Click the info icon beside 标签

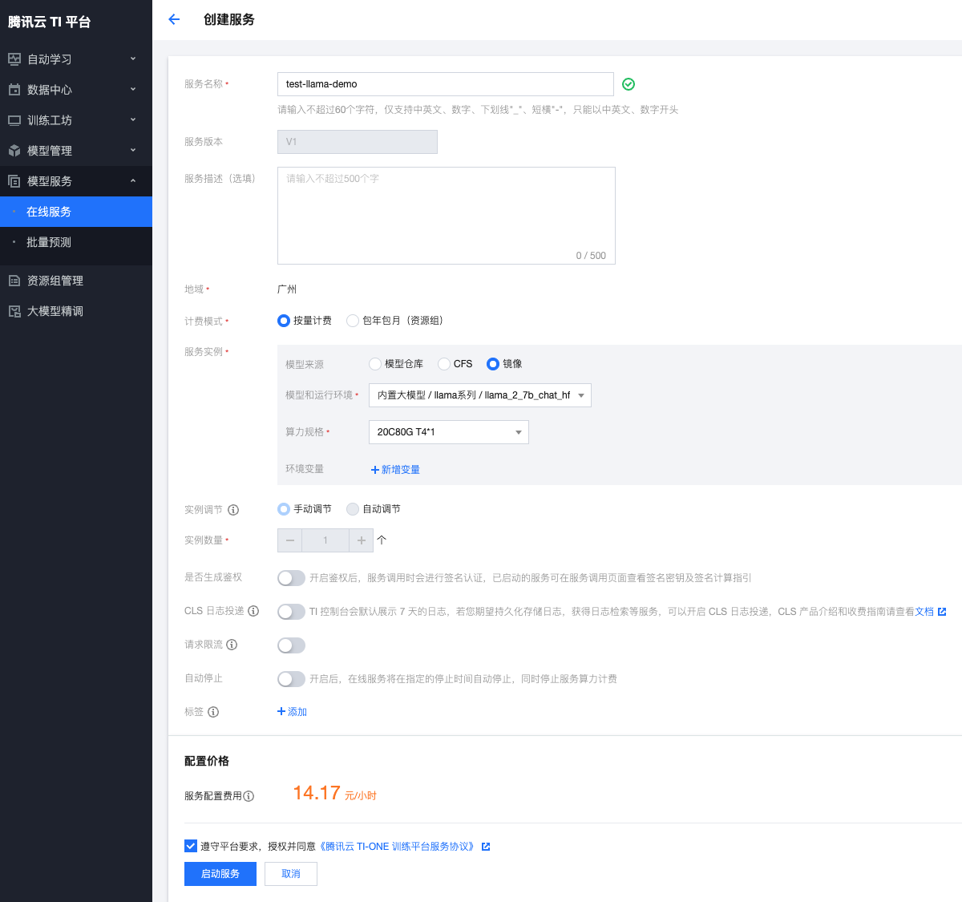213,712
